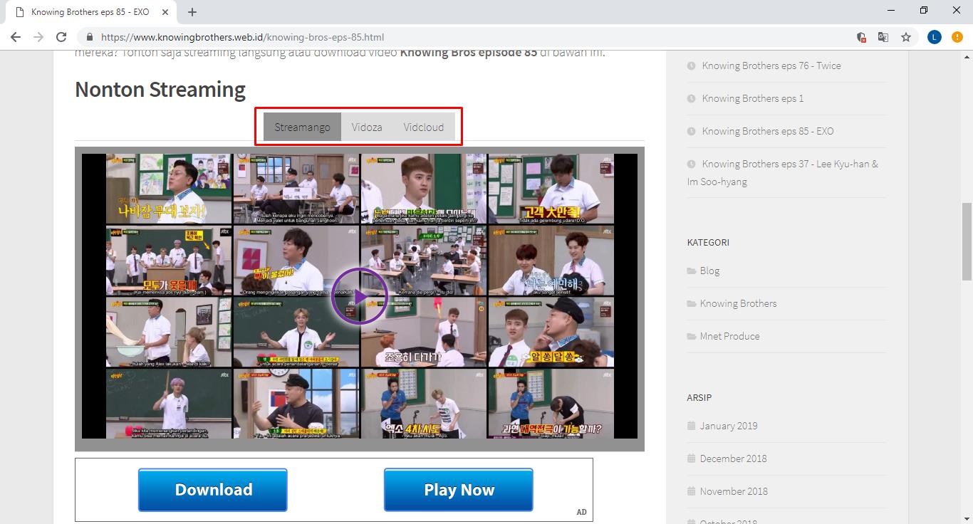
Task: Select the Streamango server tab
Action: click(x=302, y=127)
